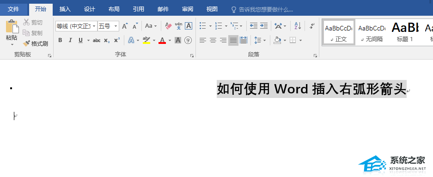The image size is (433, 177).
Task: Switch to the 设计 (Design) tab
Action: point(90,9)
